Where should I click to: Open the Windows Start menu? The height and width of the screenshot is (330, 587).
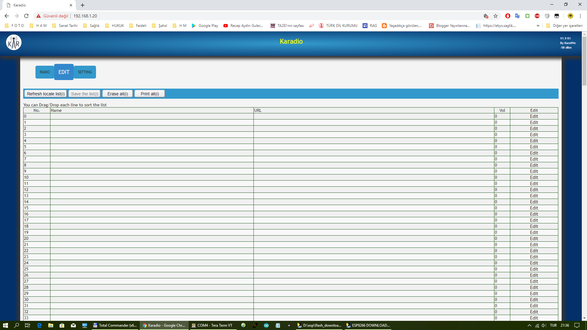point(5,325)
